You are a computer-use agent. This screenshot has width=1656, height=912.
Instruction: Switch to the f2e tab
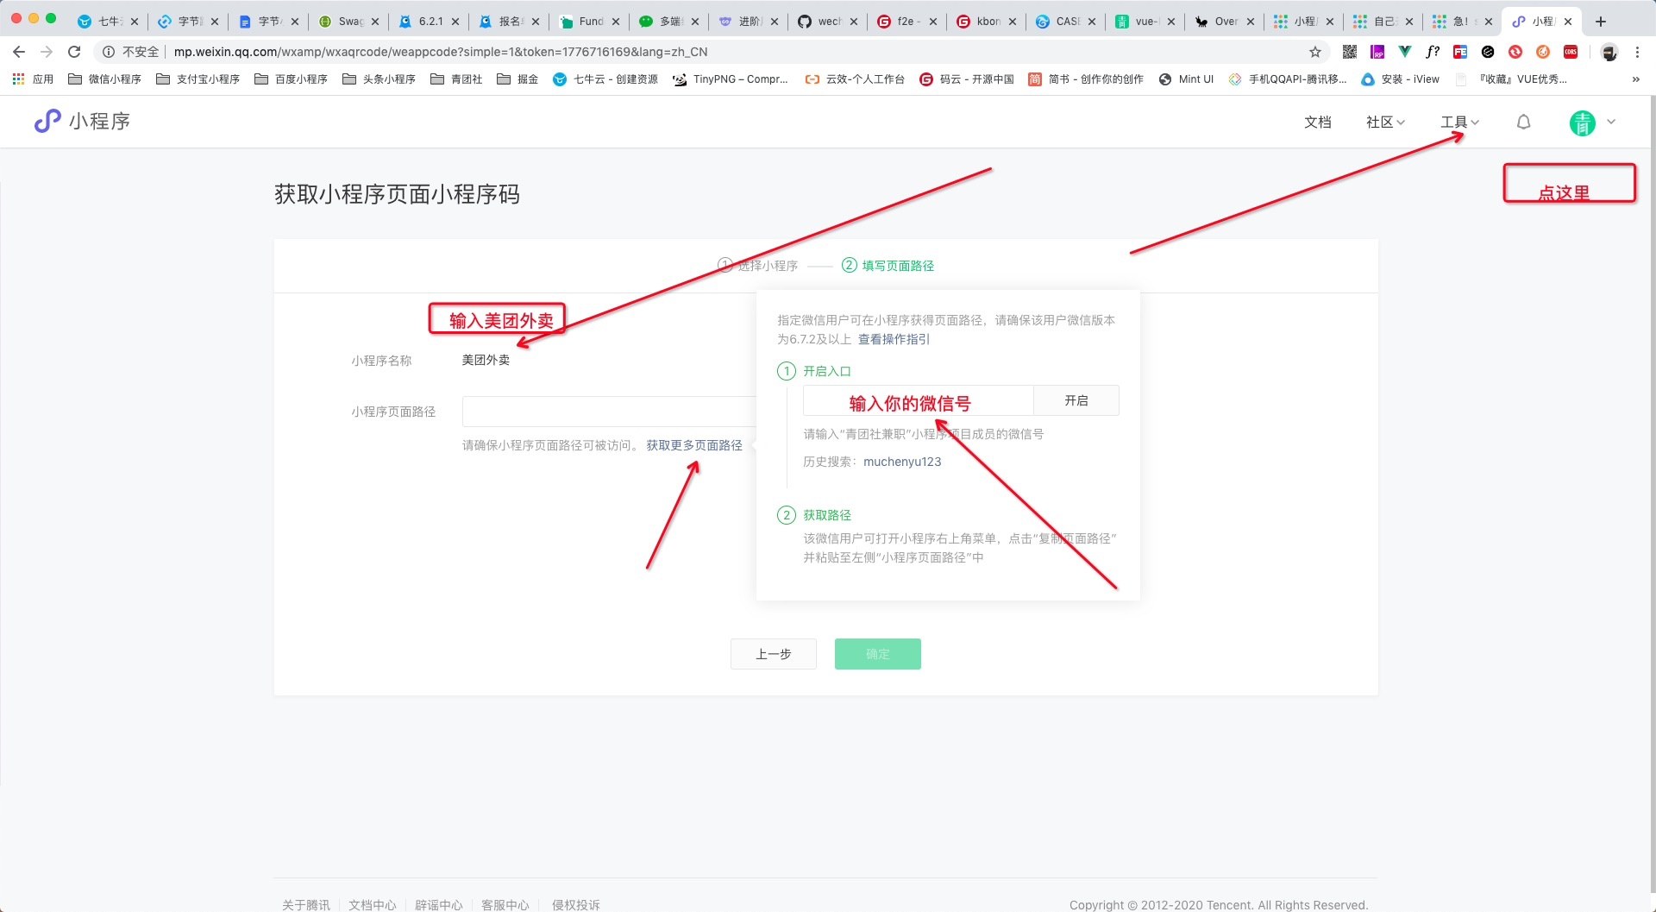899,22
